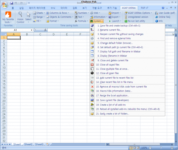
Task: Click the zoom out minus button
Action: click(x=150, y=148)
